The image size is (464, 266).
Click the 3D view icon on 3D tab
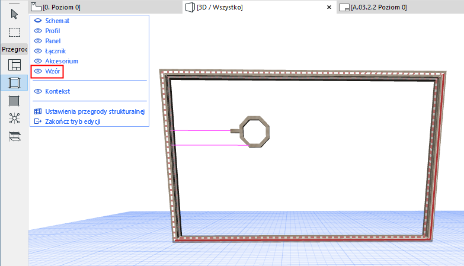[x=190, y=7]
